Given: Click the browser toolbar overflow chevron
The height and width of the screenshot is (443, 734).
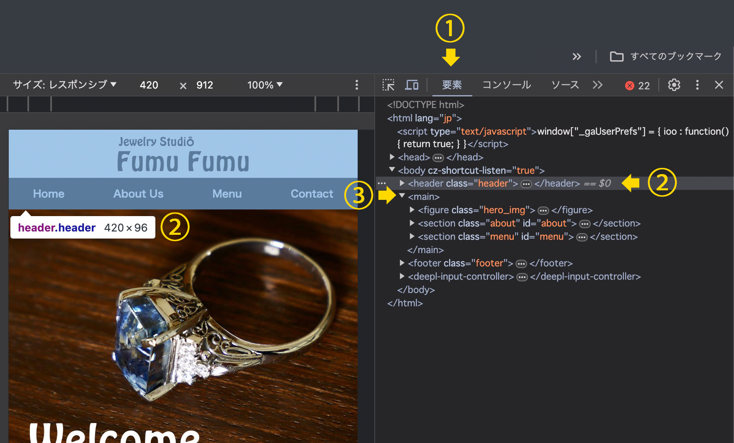Looking at the screenshot, I should click(x=577, y=57).
